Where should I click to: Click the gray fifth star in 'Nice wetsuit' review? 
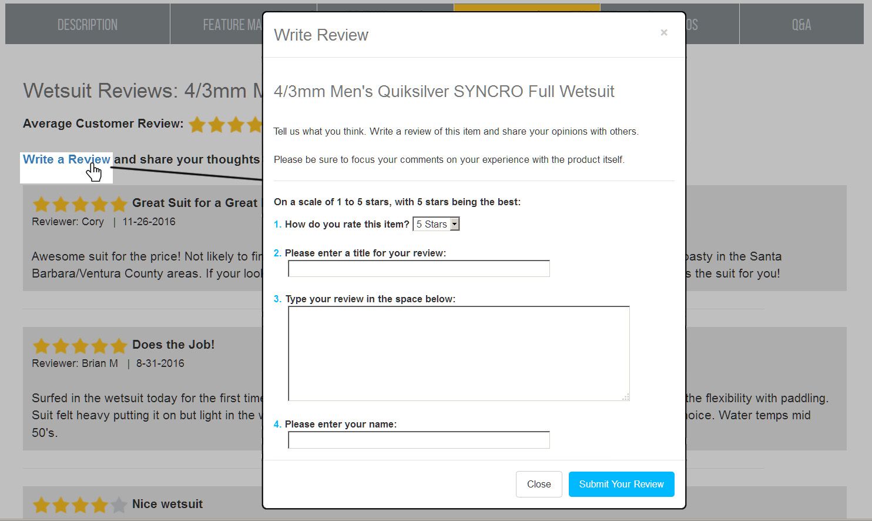(119, 505)
